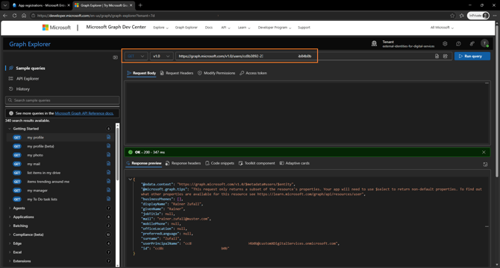The image size is (500, 268).
Task: Collapse the sample queries sidebar panel
Action: [115, 57]
